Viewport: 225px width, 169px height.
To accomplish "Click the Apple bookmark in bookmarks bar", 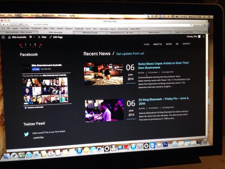I will pos(15,29).
